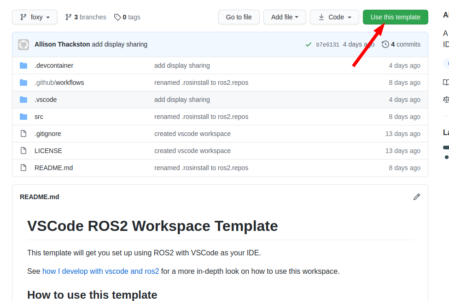Open the .gitignore file
Image resolution: width=449 pixels, height=301 pixels.
(48, 134)
